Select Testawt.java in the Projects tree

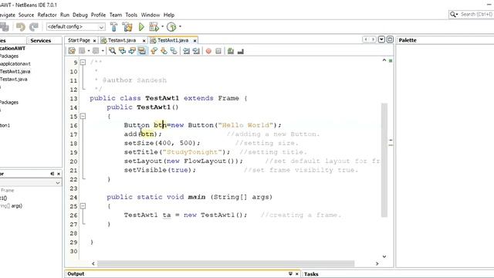[x=14, y=80]
